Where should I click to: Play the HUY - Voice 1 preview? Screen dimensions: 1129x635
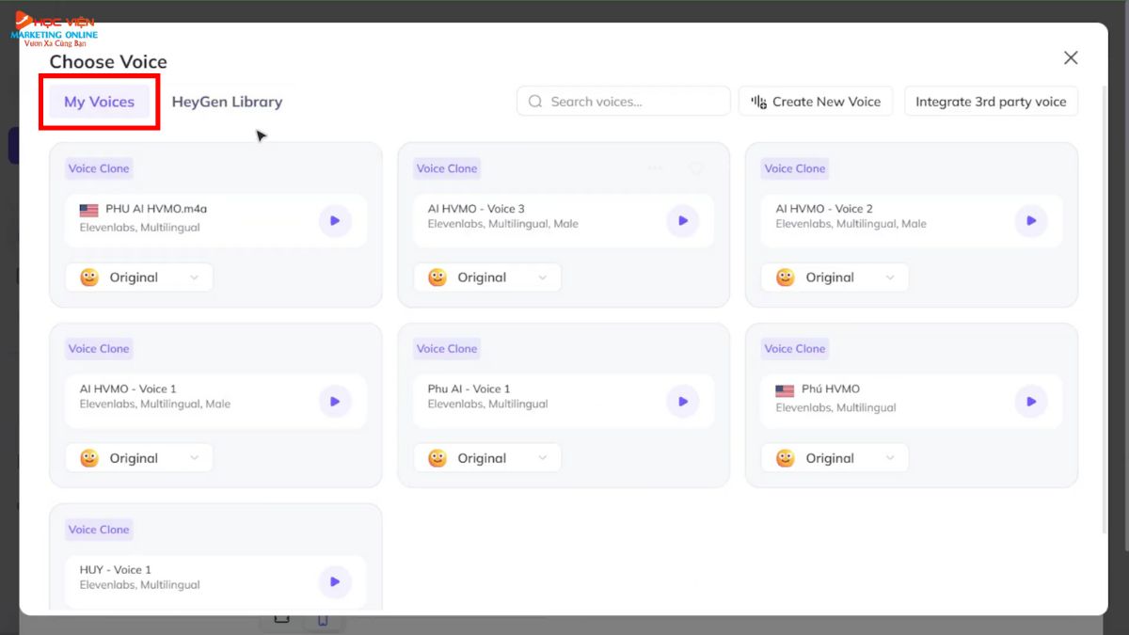335,582
